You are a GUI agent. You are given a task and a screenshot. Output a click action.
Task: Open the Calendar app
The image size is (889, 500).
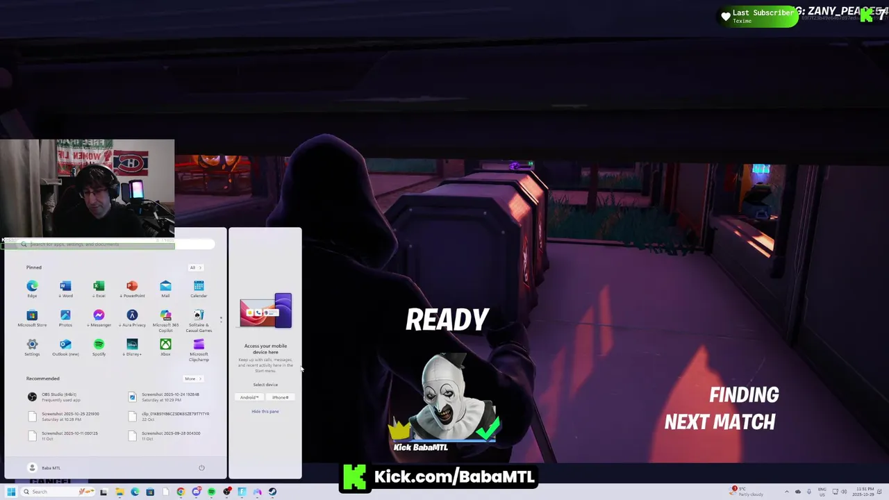pos(199,289)
